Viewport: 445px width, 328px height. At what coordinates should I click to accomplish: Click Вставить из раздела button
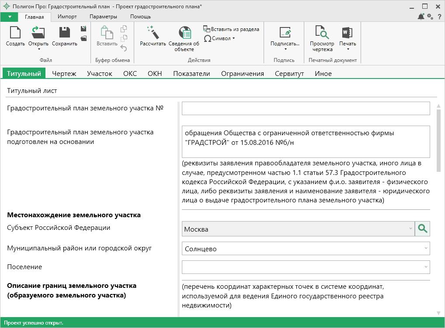click(231, 29)
